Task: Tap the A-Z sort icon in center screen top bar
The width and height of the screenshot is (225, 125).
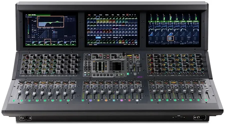Action: tap(130, 15)
